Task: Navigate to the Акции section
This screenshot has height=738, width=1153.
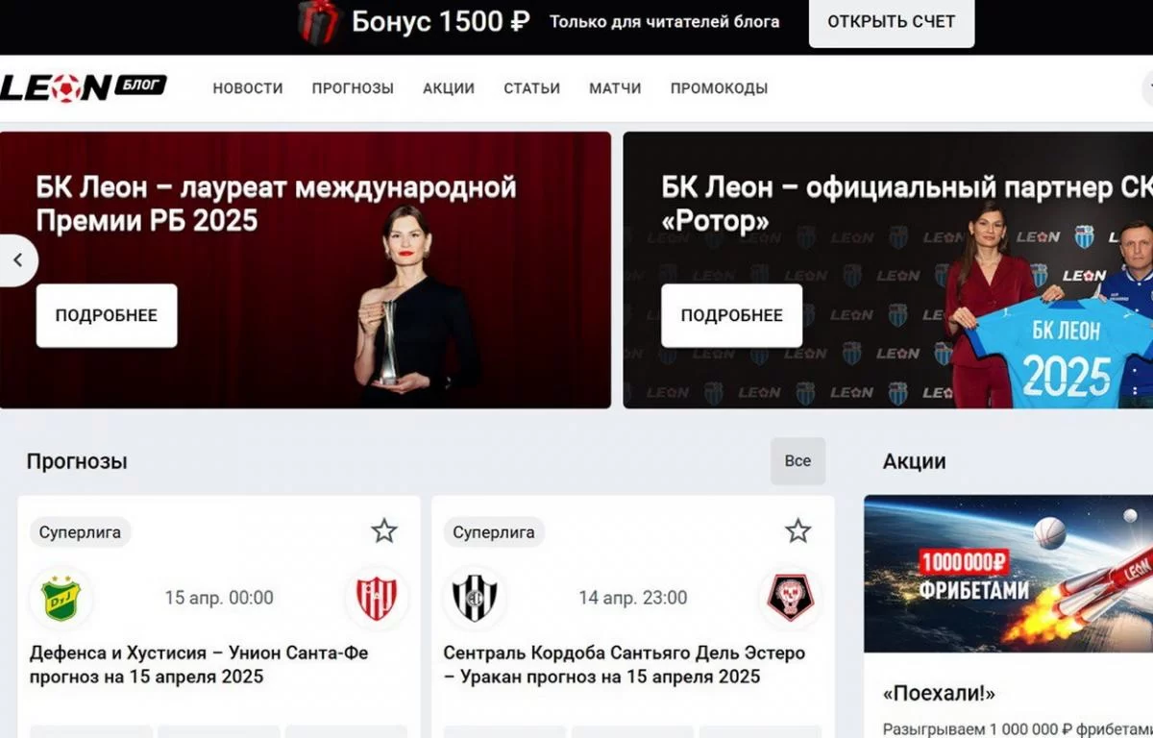Action: point(449,88)
